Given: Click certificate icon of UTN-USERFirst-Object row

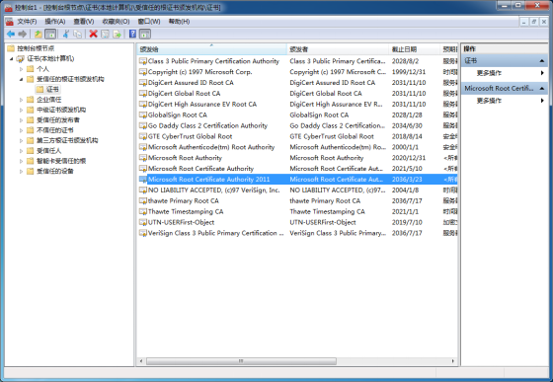Looking at the screenshot, I should click(143, 222).
